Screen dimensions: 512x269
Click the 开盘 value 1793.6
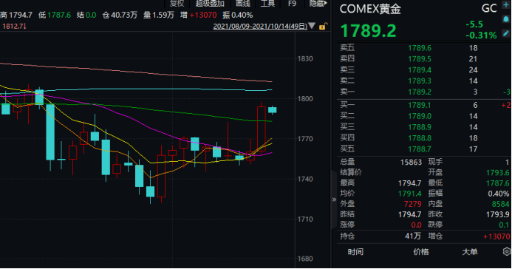tap(498, 173)
